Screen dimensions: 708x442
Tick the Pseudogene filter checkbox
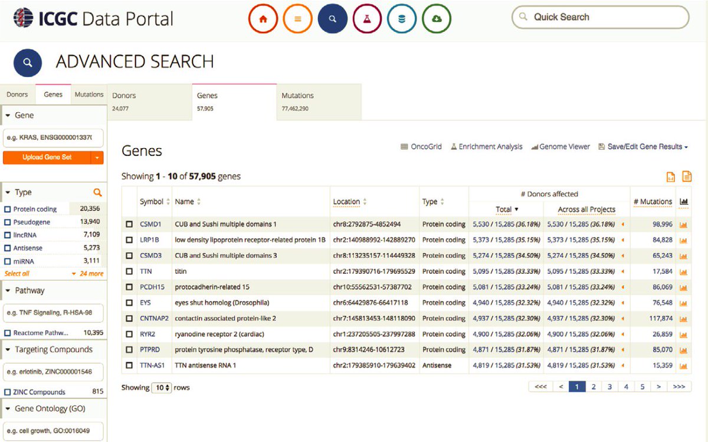(8, 222)
